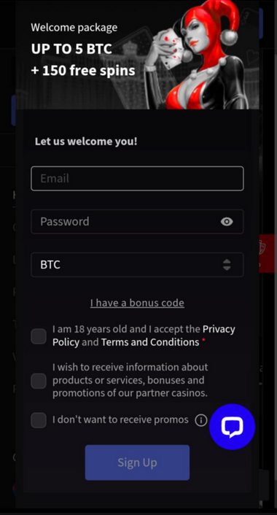Focus the Password input field

tap(137, 222)
